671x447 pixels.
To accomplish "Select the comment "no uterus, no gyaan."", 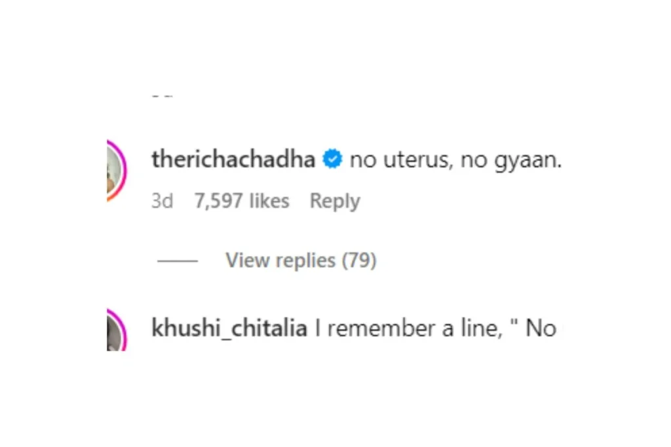I will tap(455, 160).
